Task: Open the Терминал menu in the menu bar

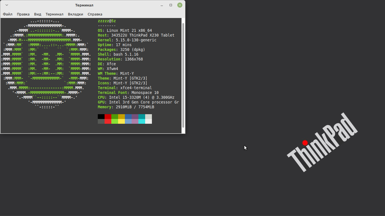Action: click(x=54, y=14)
